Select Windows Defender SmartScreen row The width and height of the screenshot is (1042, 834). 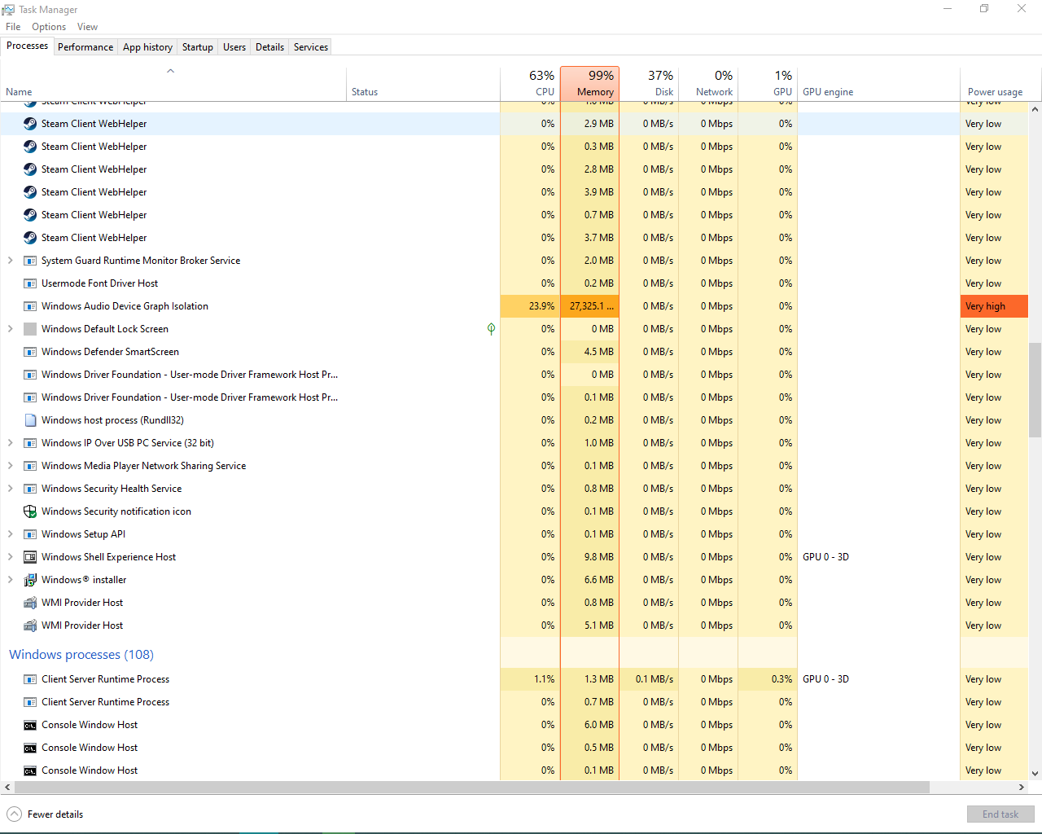tap(514, 352)
